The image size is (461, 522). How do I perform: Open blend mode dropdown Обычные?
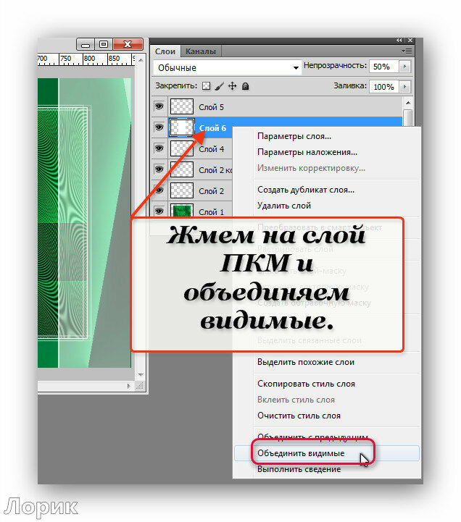(x=227, y=67)
